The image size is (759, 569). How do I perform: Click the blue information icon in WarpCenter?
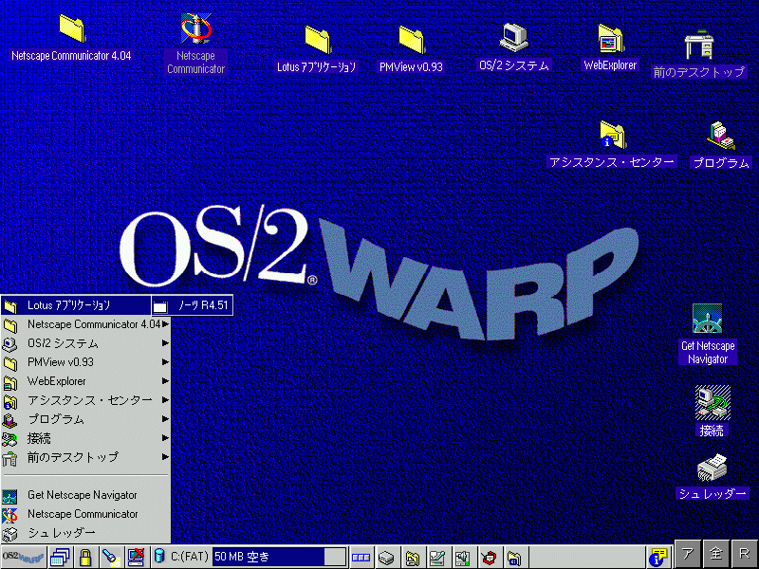pyautogui.click(x=658, y=557)
